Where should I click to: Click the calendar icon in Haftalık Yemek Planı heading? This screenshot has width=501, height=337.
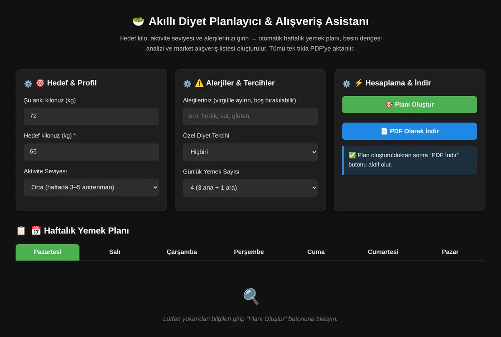click(36, 230)
